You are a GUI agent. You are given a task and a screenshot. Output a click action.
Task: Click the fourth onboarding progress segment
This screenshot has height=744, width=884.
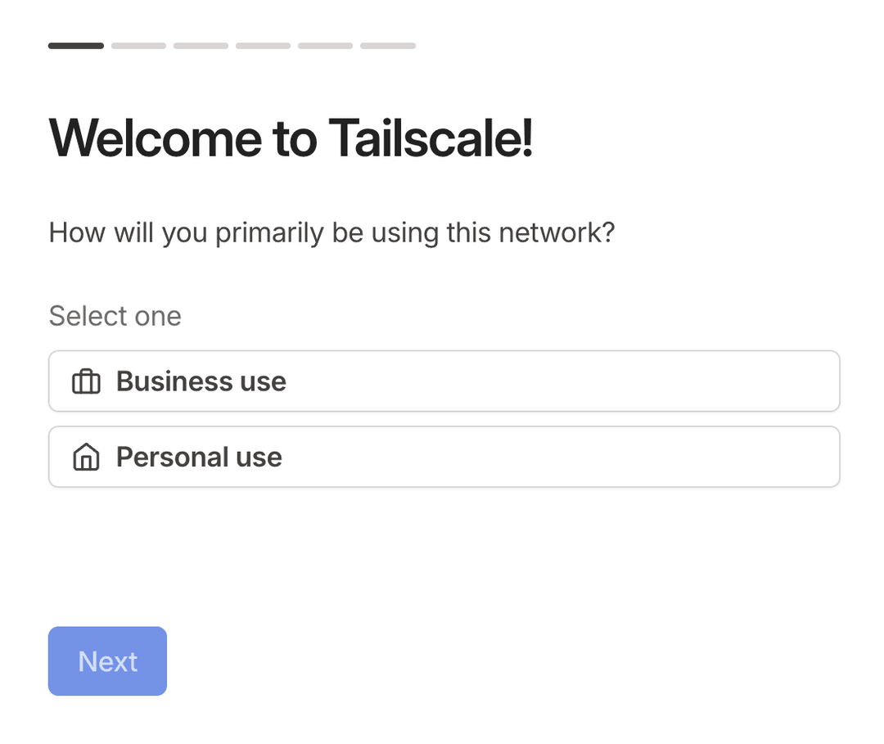click(x=263, y=46)
